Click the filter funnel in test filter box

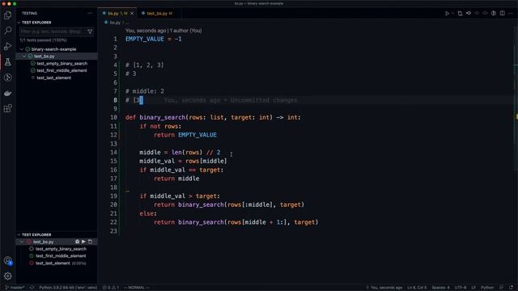(90, 32)
